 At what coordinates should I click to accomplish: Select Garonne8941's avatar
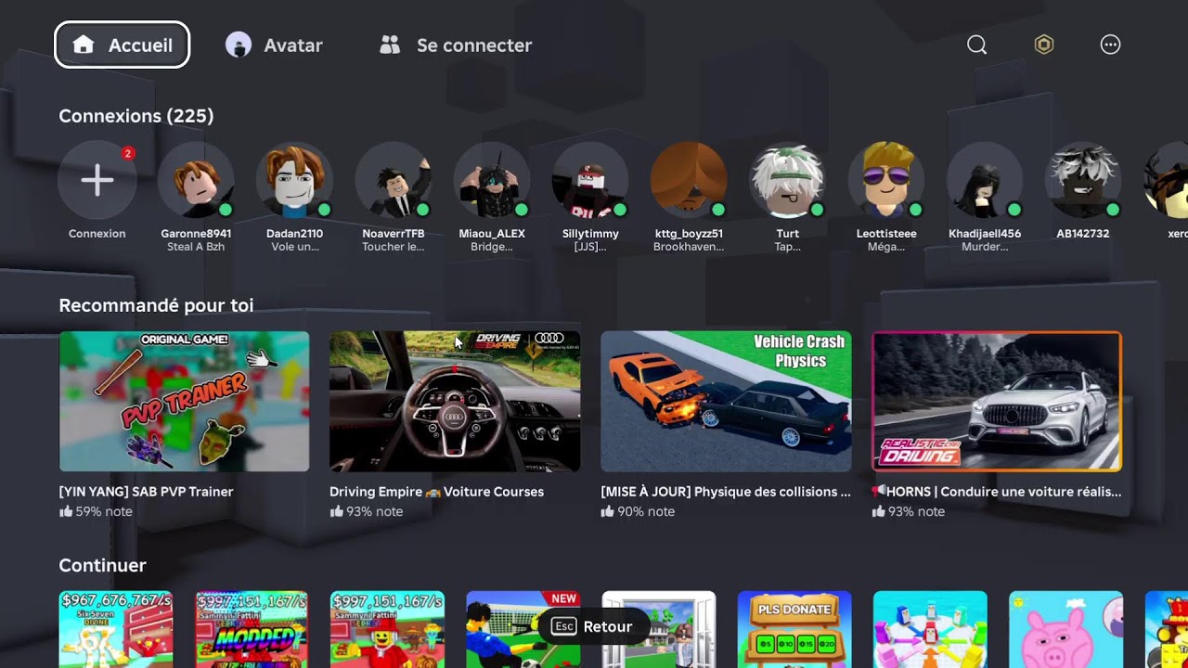click(x=196, y=181)
